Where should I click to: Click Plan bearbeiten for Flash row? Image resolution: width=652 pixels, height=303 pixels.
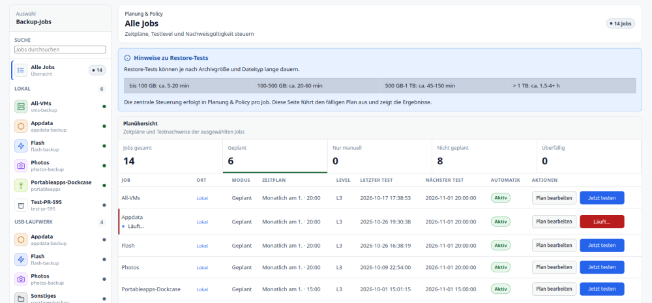554,245
